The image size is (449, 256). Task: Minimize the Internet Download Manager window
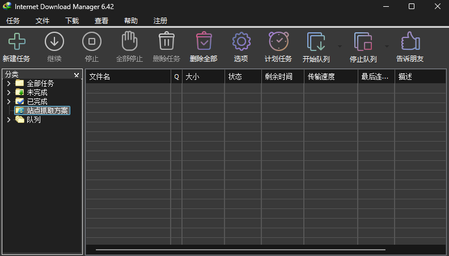[386, 6]
